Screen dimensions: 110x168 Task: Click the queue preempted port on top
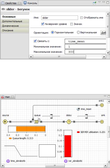click(x=33, y=120)
